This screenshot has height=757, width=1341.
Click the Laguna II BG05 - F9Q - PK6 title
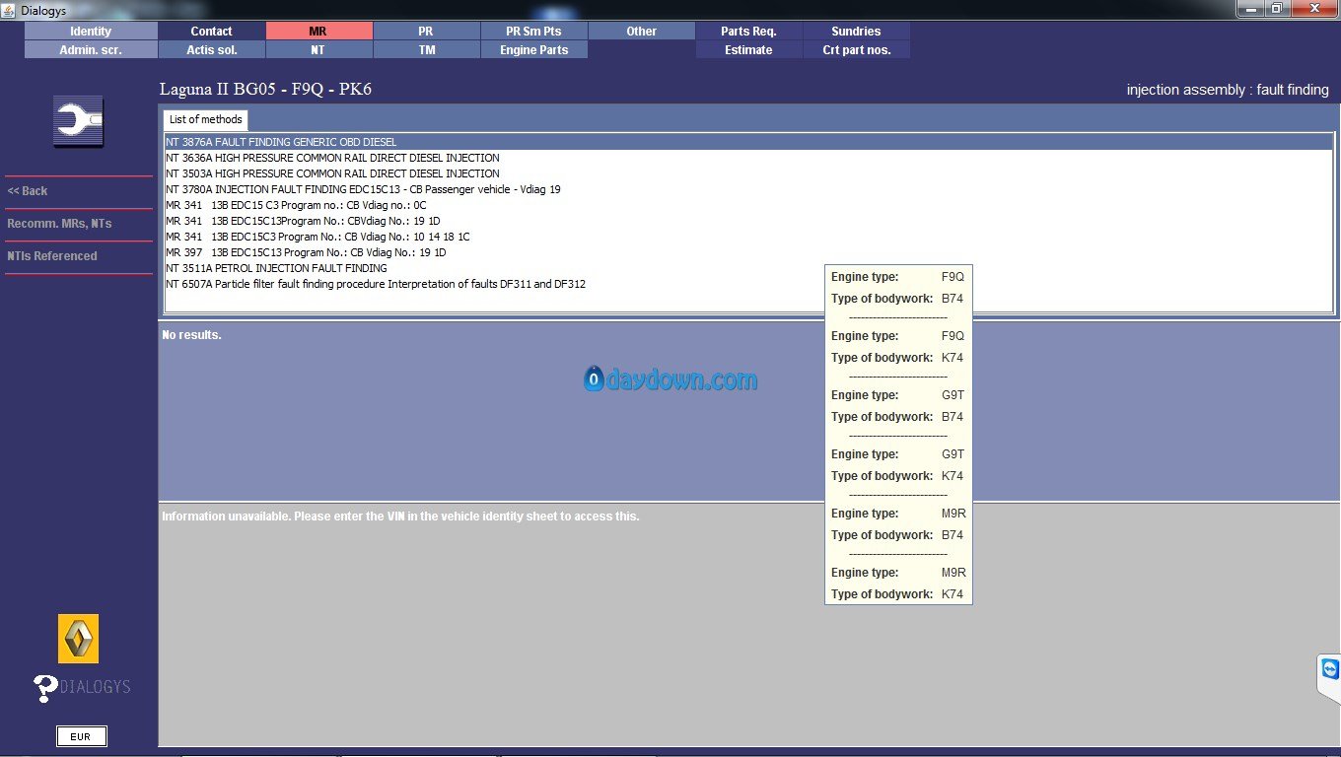coord(265,90)
